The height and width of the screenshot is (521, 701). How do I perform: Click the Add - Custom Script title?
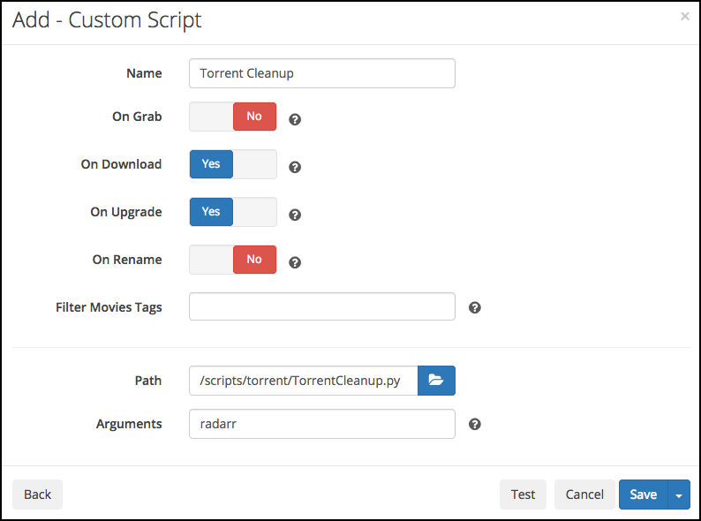107,20
